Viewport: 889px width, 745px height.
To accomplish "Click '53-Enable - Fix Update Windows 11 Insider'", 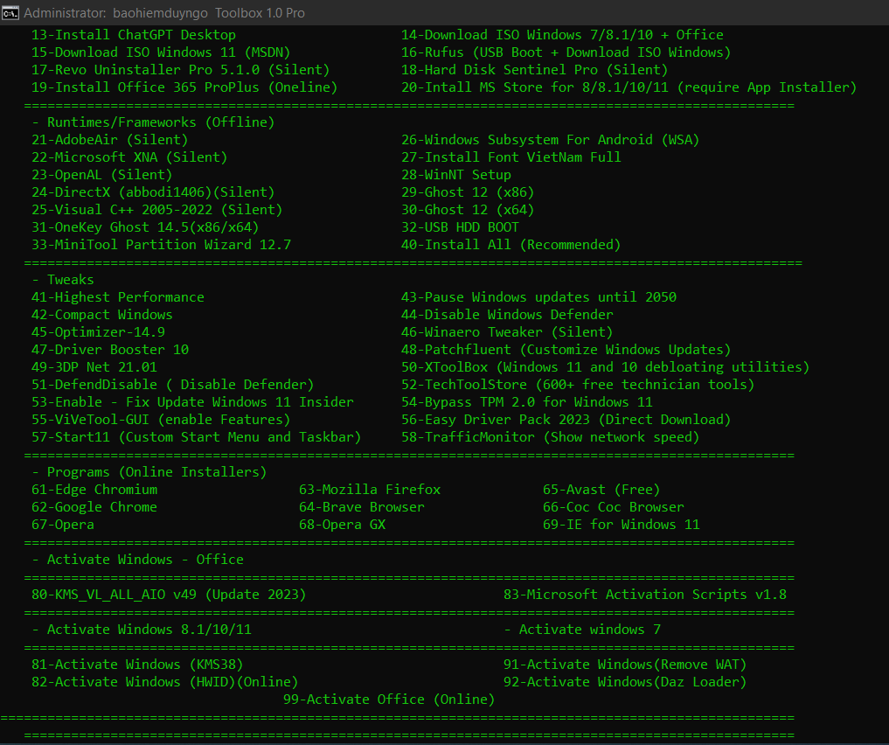I will 192,402.
